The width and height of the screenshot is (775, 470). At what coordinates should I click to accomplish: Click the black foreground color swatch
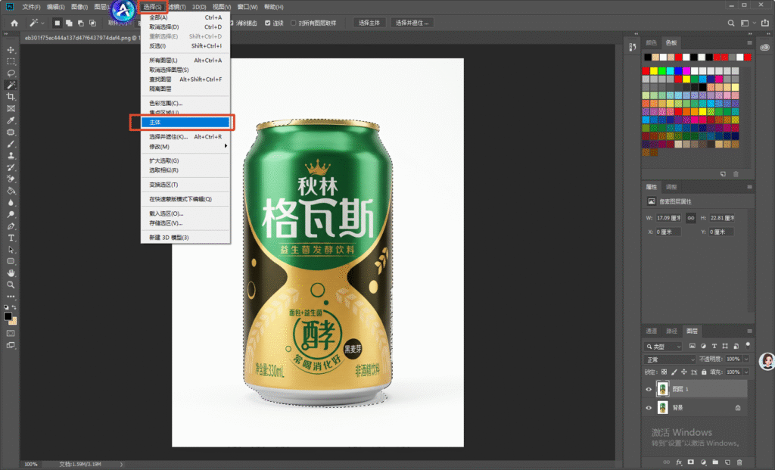(8, 316)
